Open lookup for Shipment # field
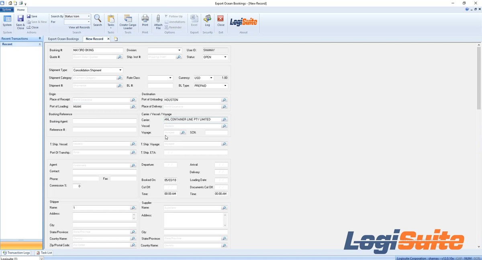 coord(119,86)
